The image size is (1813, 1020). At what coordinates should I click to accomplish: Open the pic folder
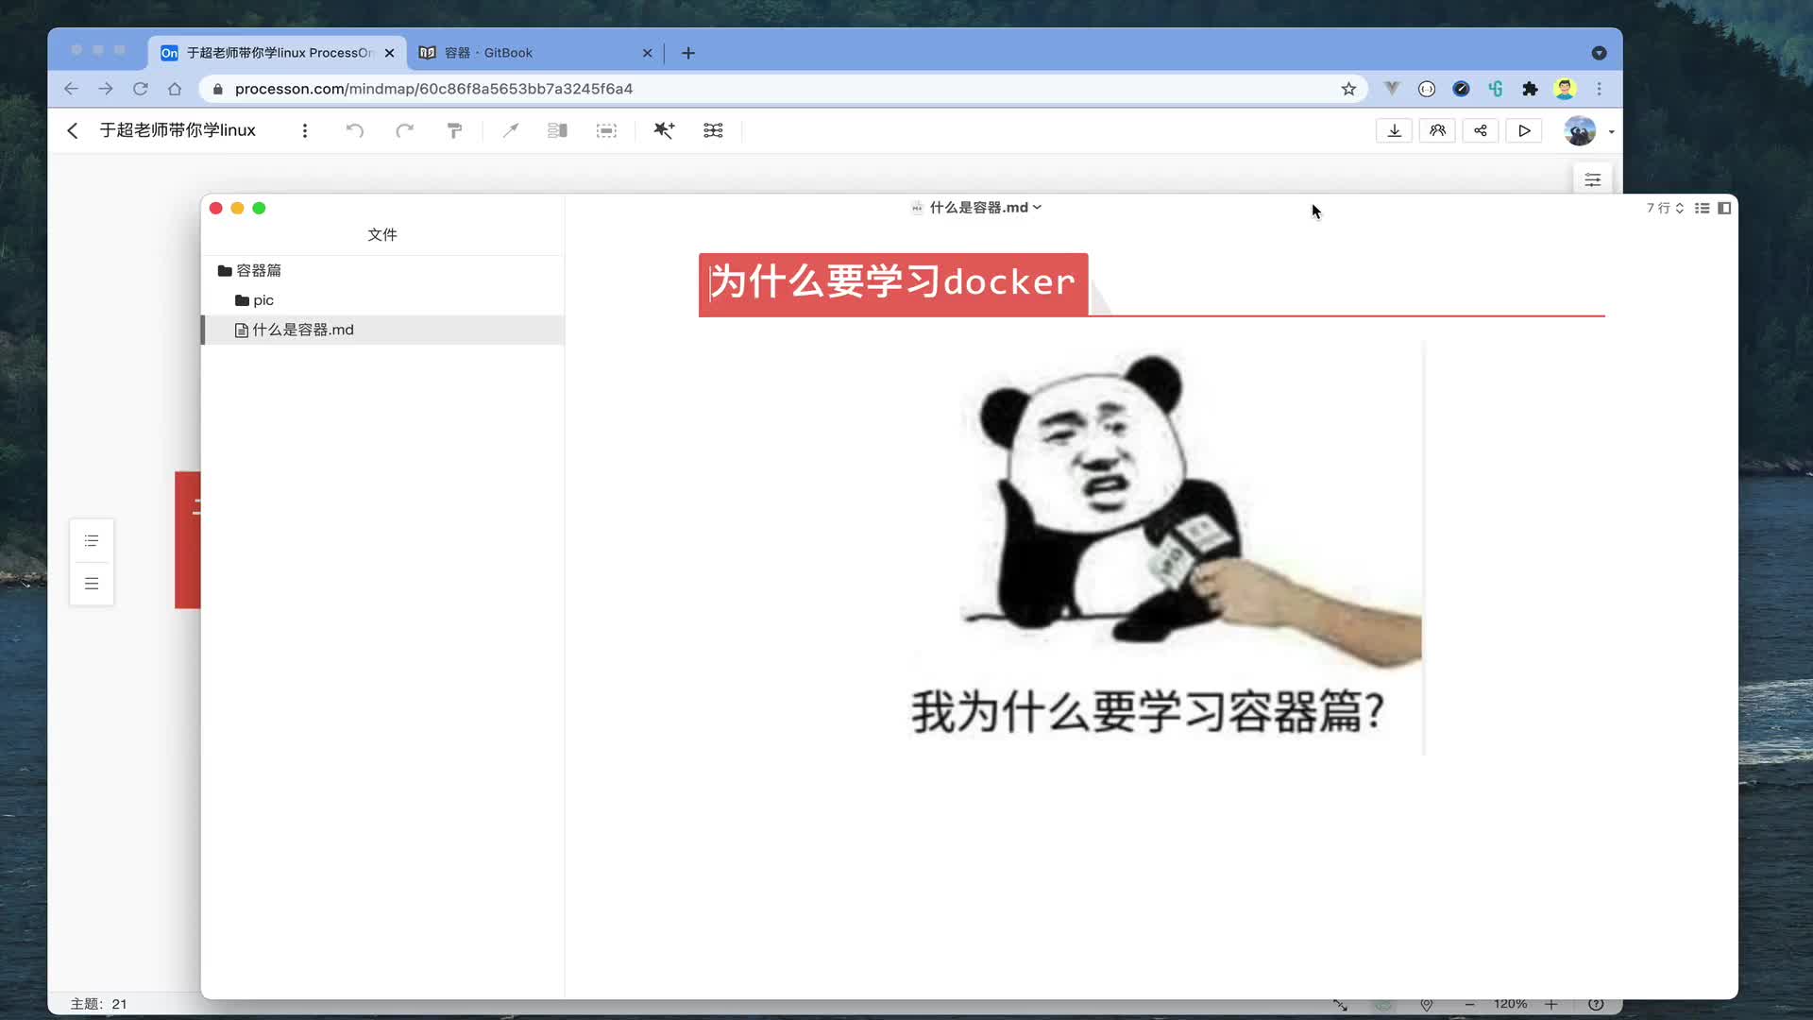tap(254, 300)
